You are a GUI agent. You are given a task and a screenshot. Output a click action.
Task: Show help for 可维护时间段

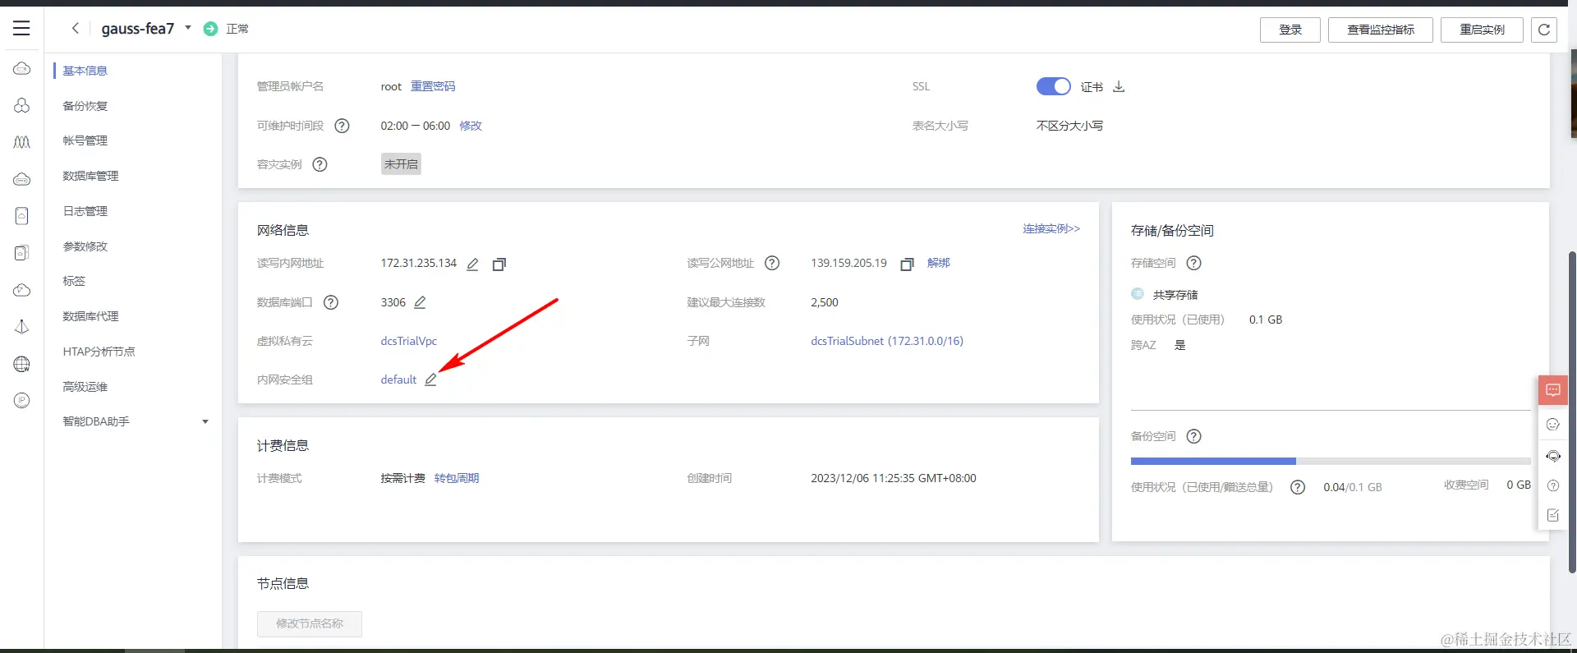click(342, 126)
